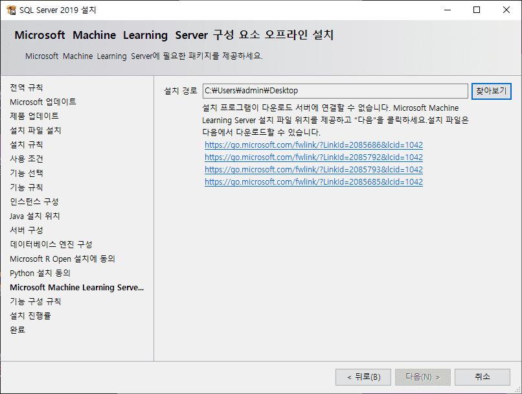The height and width of the screenshot is (394, 522).
Task: Select the 기능 선택 step
Action: coord(27,173)
